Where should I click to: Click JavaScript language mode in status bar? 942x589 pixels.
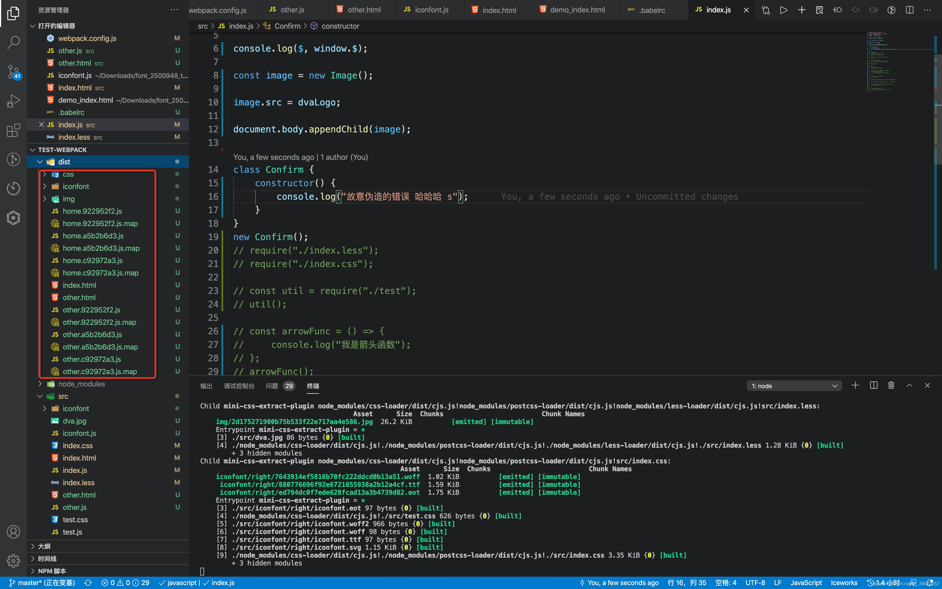tap(806, 583)
